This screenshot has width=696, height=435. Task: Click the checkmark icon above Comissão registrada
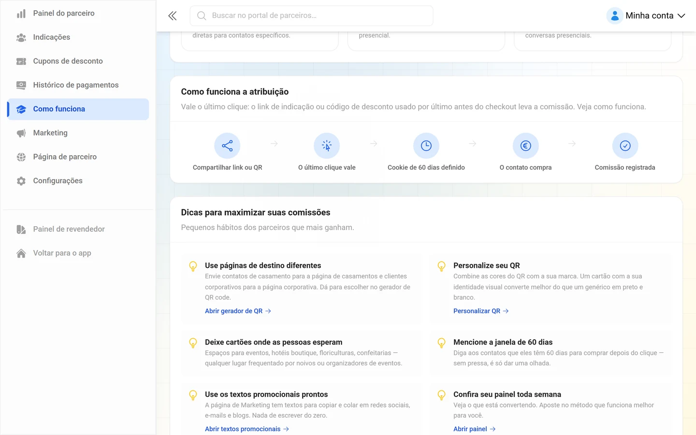(625, 145)
